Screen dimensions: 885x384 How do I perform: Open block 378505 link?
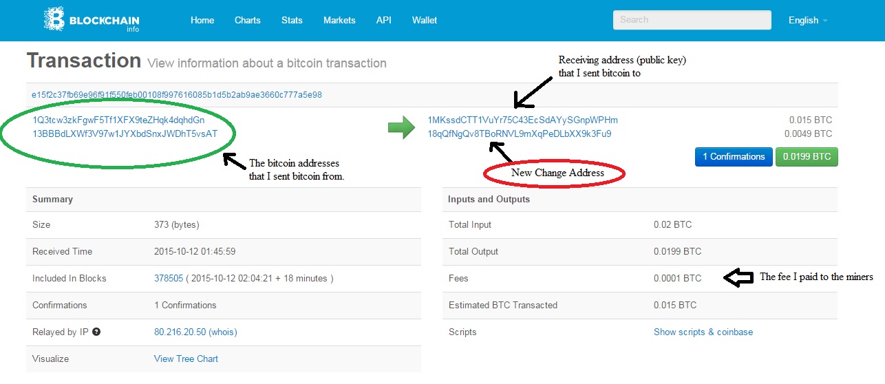169,278
